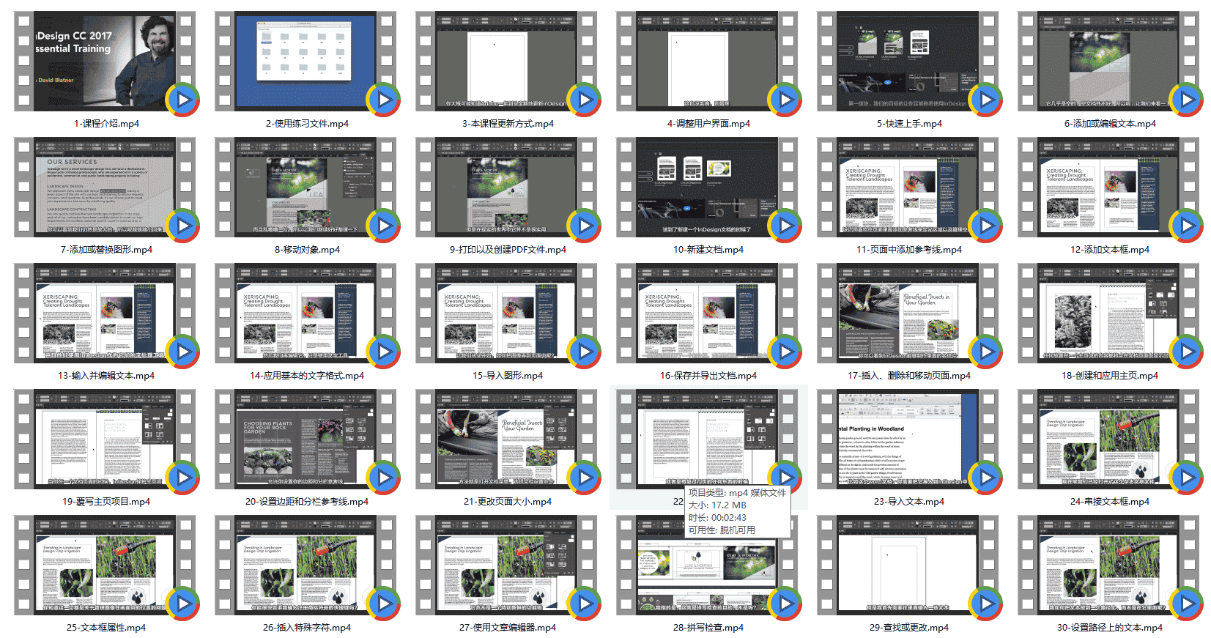Click the play badge icon on 26-插入特殊字符.mp4
The width and height of the screenshot is (1211, 638).
click(x=383, y=604)
